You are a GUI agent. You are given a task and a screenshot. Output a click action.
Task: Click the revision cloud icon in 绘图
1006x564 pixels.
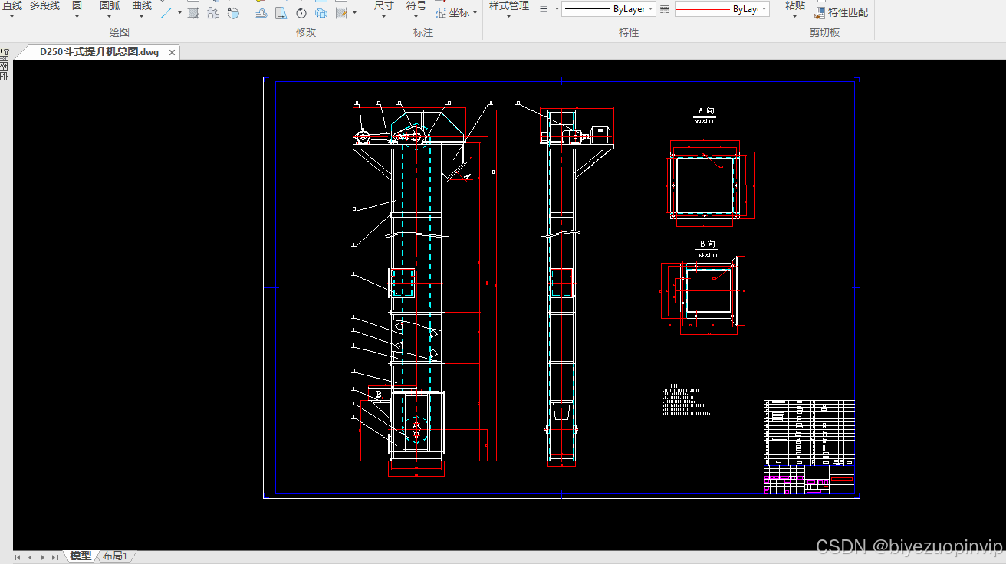(233, 13)
